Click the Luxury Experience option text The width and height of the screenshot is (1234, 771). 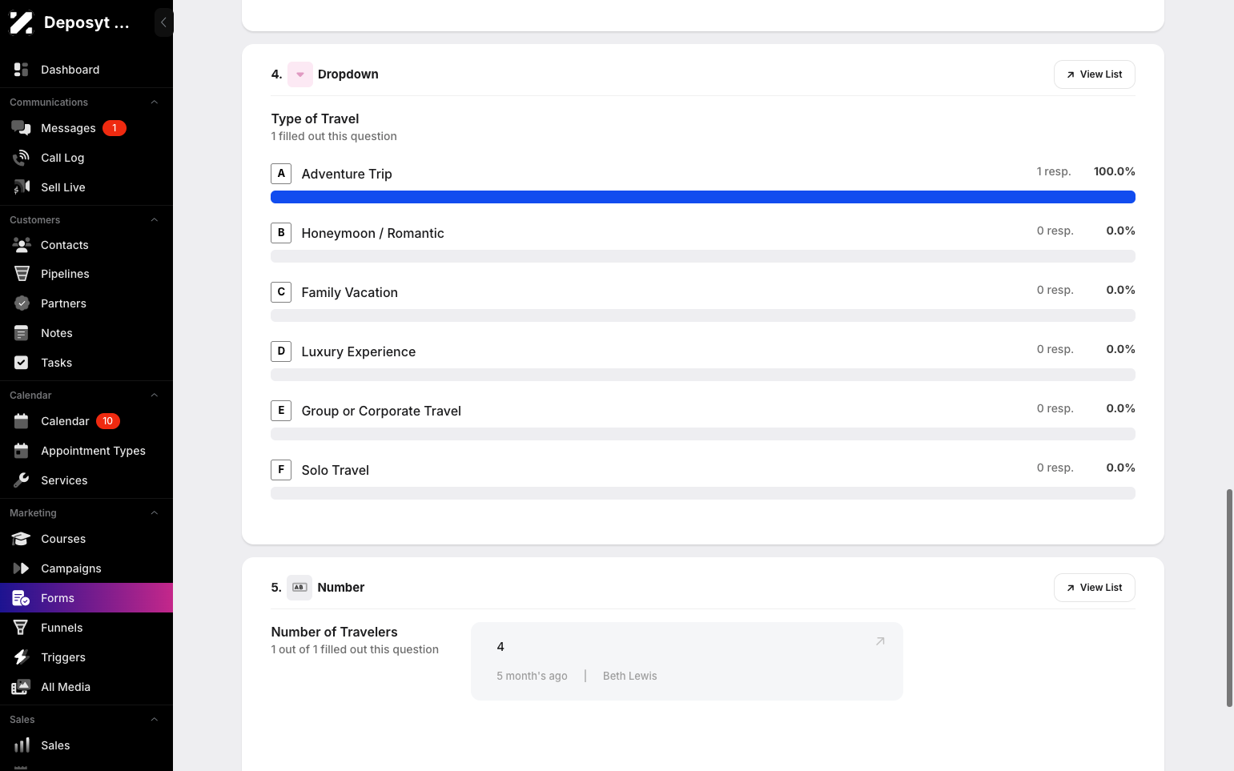point(359,351)
